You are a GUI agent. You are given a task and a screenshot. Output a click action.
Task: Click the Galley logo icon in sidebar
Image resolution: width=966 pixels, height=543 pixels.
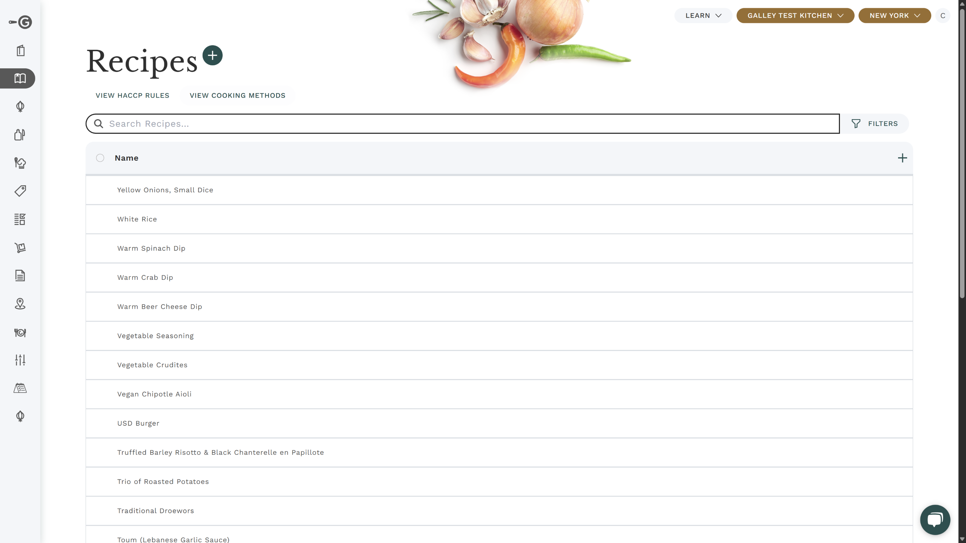tap(21, 22)
